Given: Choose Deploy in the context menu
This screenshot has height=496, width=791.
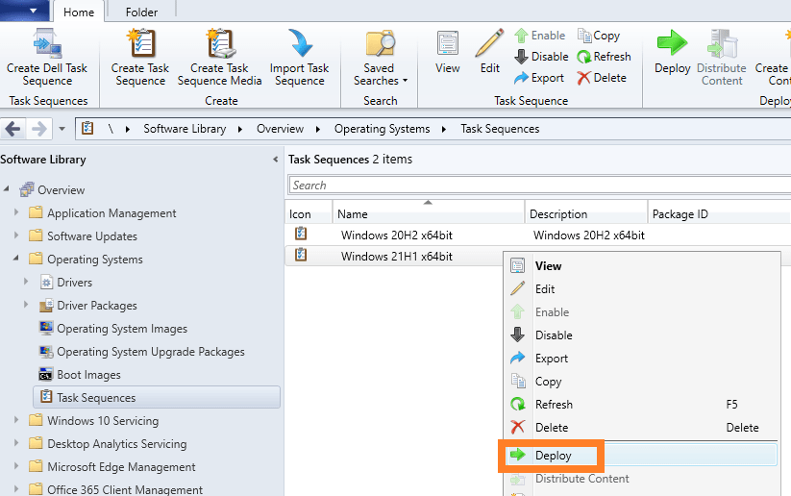Looking at the screenshot, I should point(642,455).
